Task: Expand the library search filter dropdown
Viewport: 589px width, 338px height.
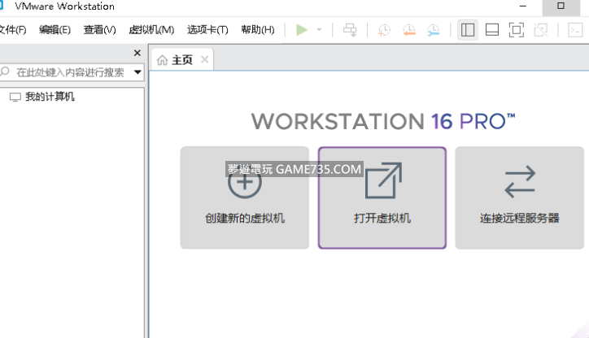Action: tap(137, 72)
